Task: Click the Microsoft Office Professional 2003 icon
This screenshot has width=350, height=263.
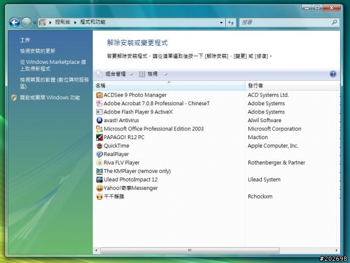Action: pyautogui.click(x=100, y=129)
